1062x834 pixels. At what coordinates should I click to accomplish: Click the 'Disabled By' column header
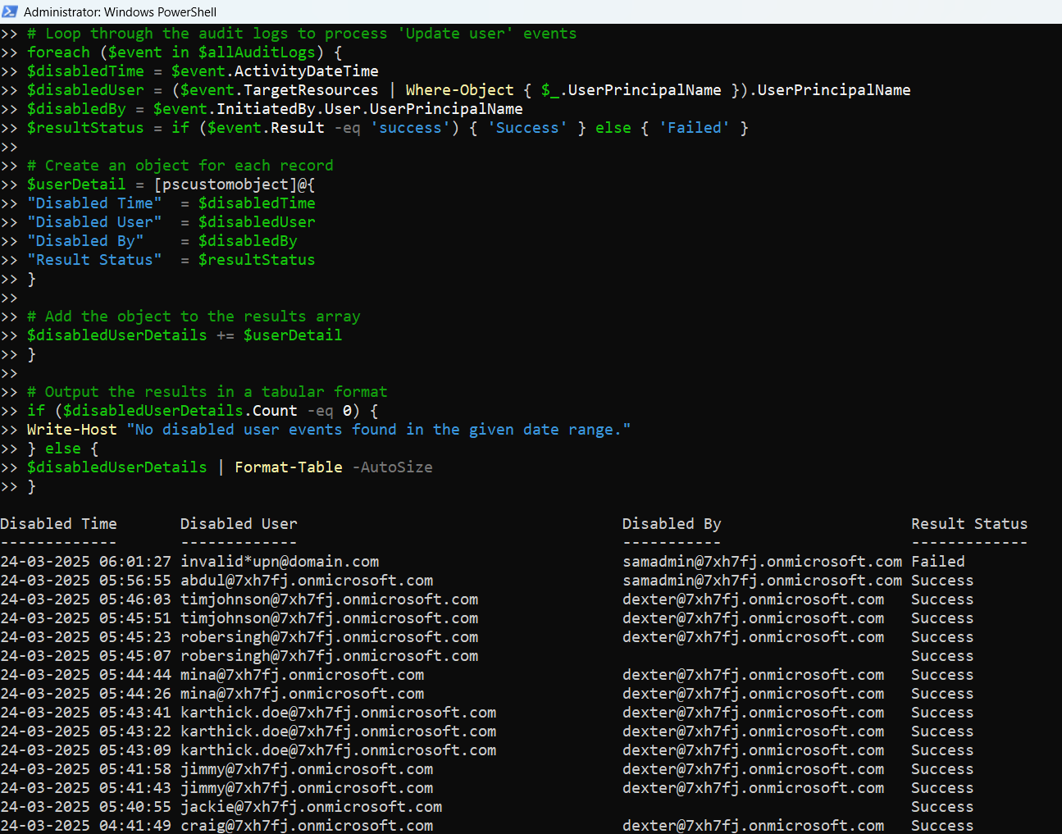672,524
